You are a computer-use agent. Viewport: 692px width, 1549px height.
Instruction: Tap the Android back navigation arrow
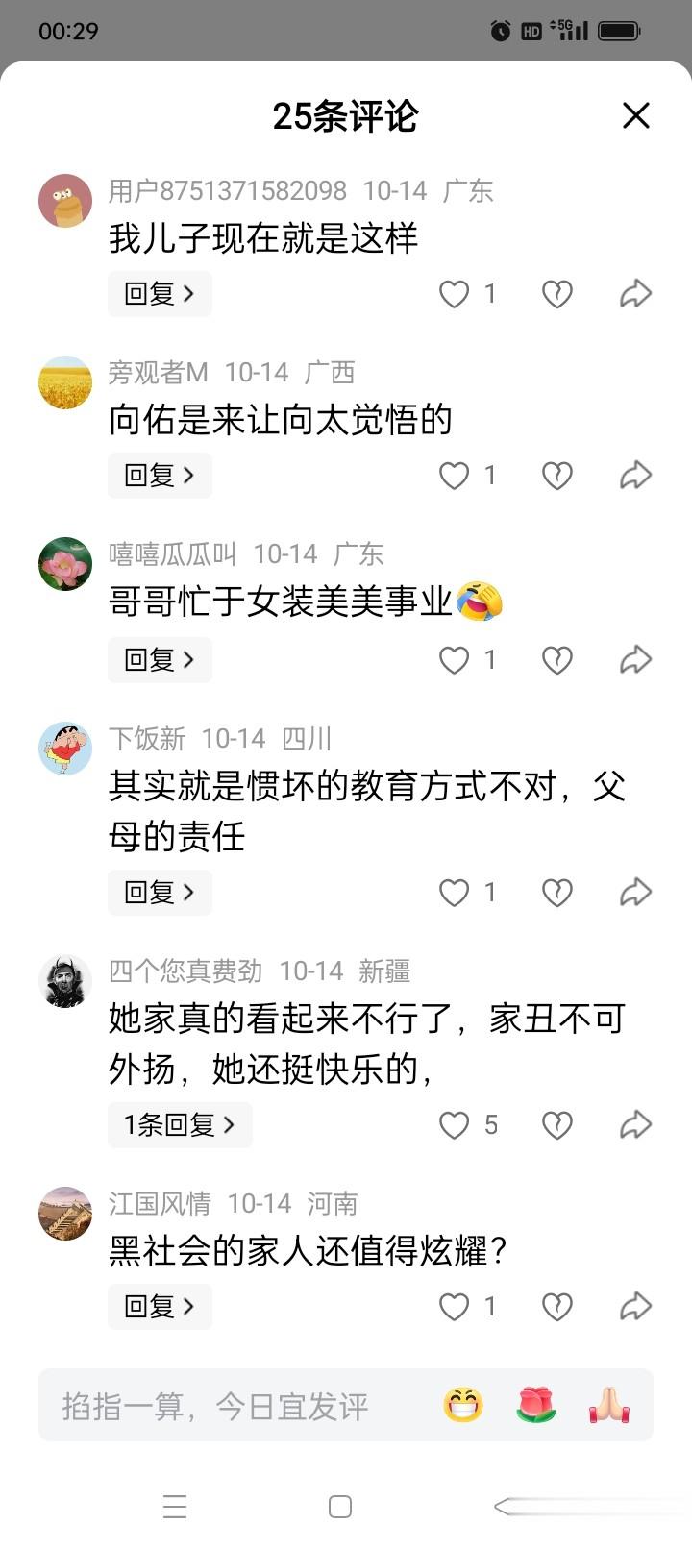(x=519, y=1507)
